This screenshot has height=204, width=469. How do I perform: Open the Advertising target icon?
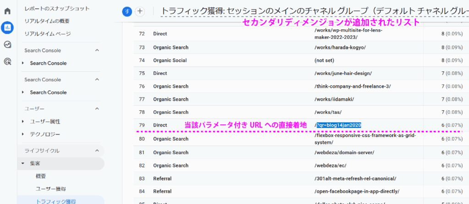(x=7, y=61)
